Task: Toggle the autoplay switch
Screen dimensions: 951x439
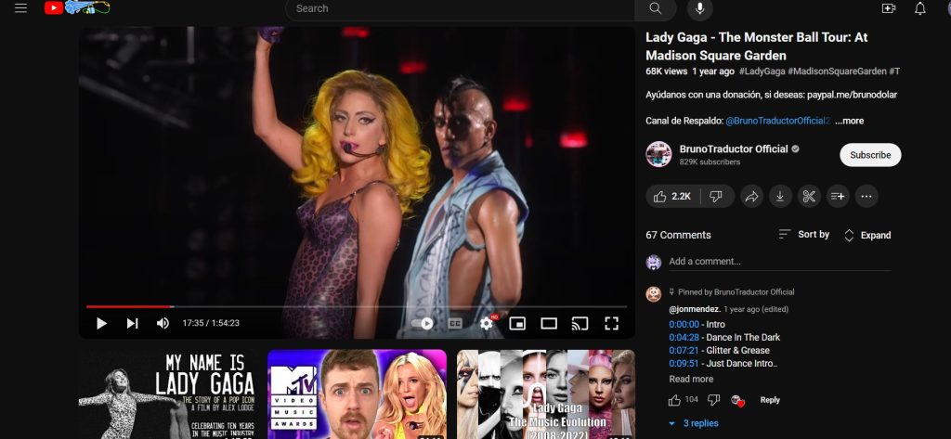Action: [x=423, y=323]
